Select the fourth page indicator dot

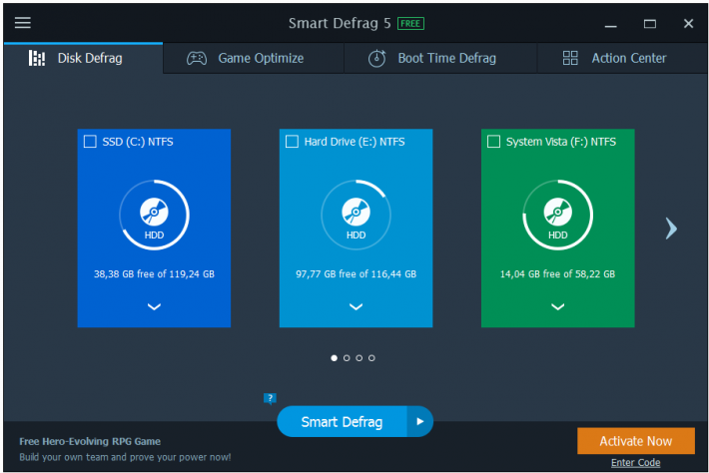[x=371, y=358]
